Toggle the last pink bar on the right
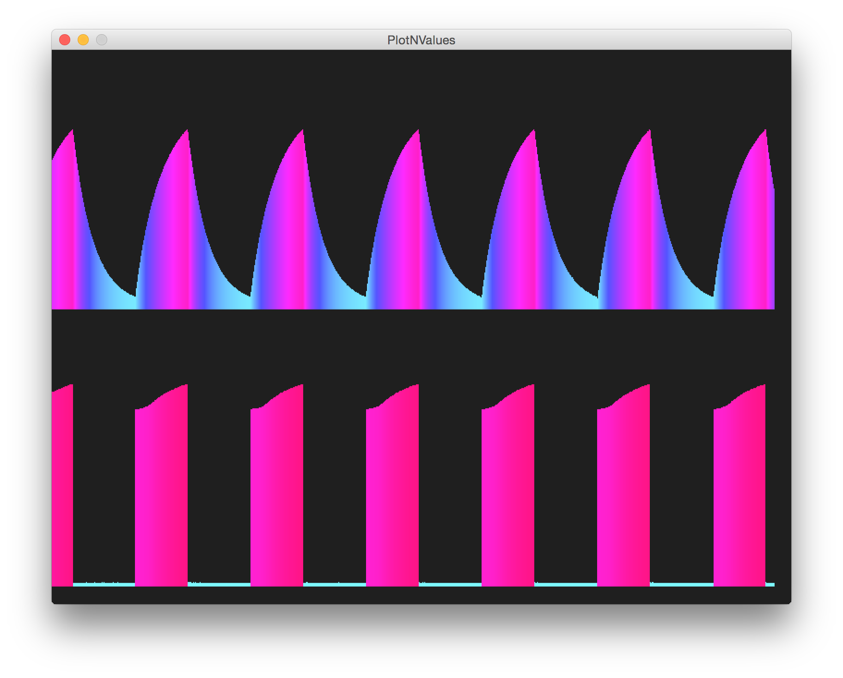The height and width of the screenshot is (678, 843). pos(739,485)
